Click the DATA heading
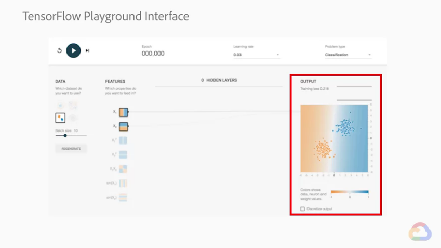441x248 pixels. [x=60, y=81]
